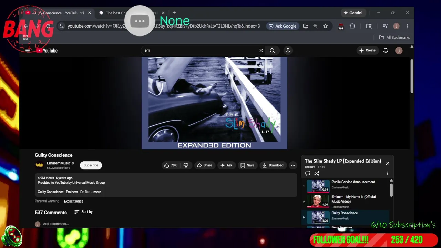Open a new browser tab
This screenshot has height=248, width=441.
tap(174, 13)
